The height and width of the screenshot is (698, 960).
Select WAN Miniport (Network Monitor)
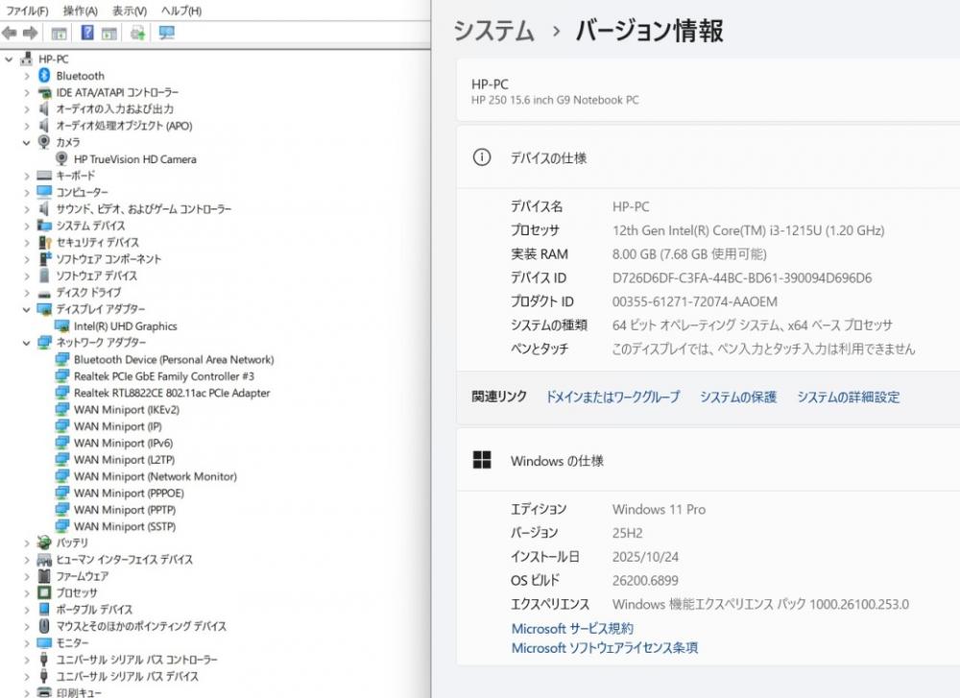click(156, 476)
